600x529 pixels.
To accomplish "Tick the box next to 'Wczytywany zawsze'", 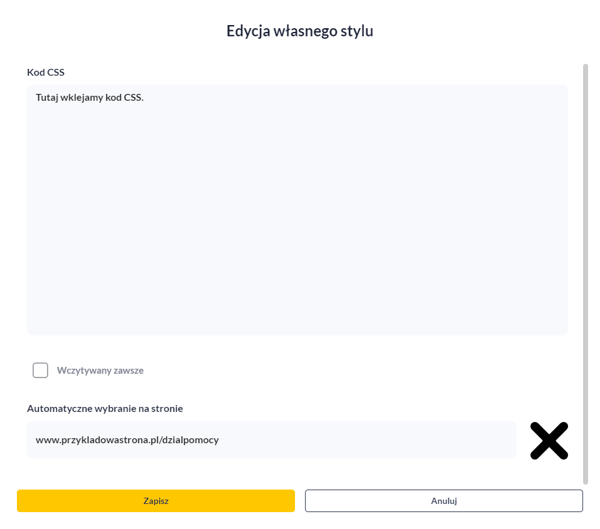I will pos(40,370).
